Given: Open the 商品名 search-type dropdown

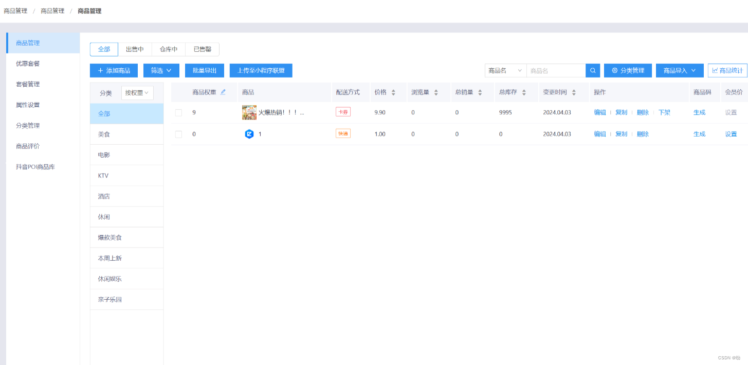Looking at the screenshot, I should (505, 70).
